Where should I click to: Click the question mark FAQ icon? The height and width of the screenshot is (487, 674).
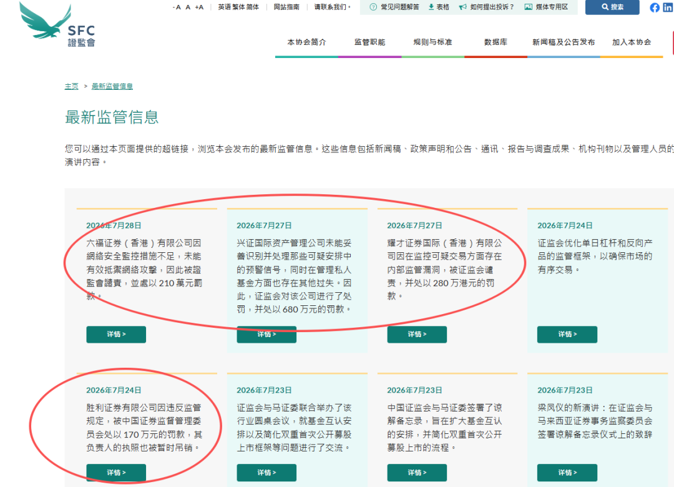coord(373,7)
